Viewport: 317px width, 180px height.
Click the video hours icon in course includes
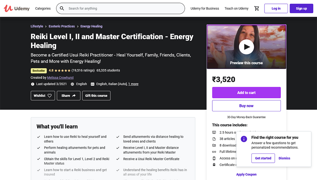214,132
